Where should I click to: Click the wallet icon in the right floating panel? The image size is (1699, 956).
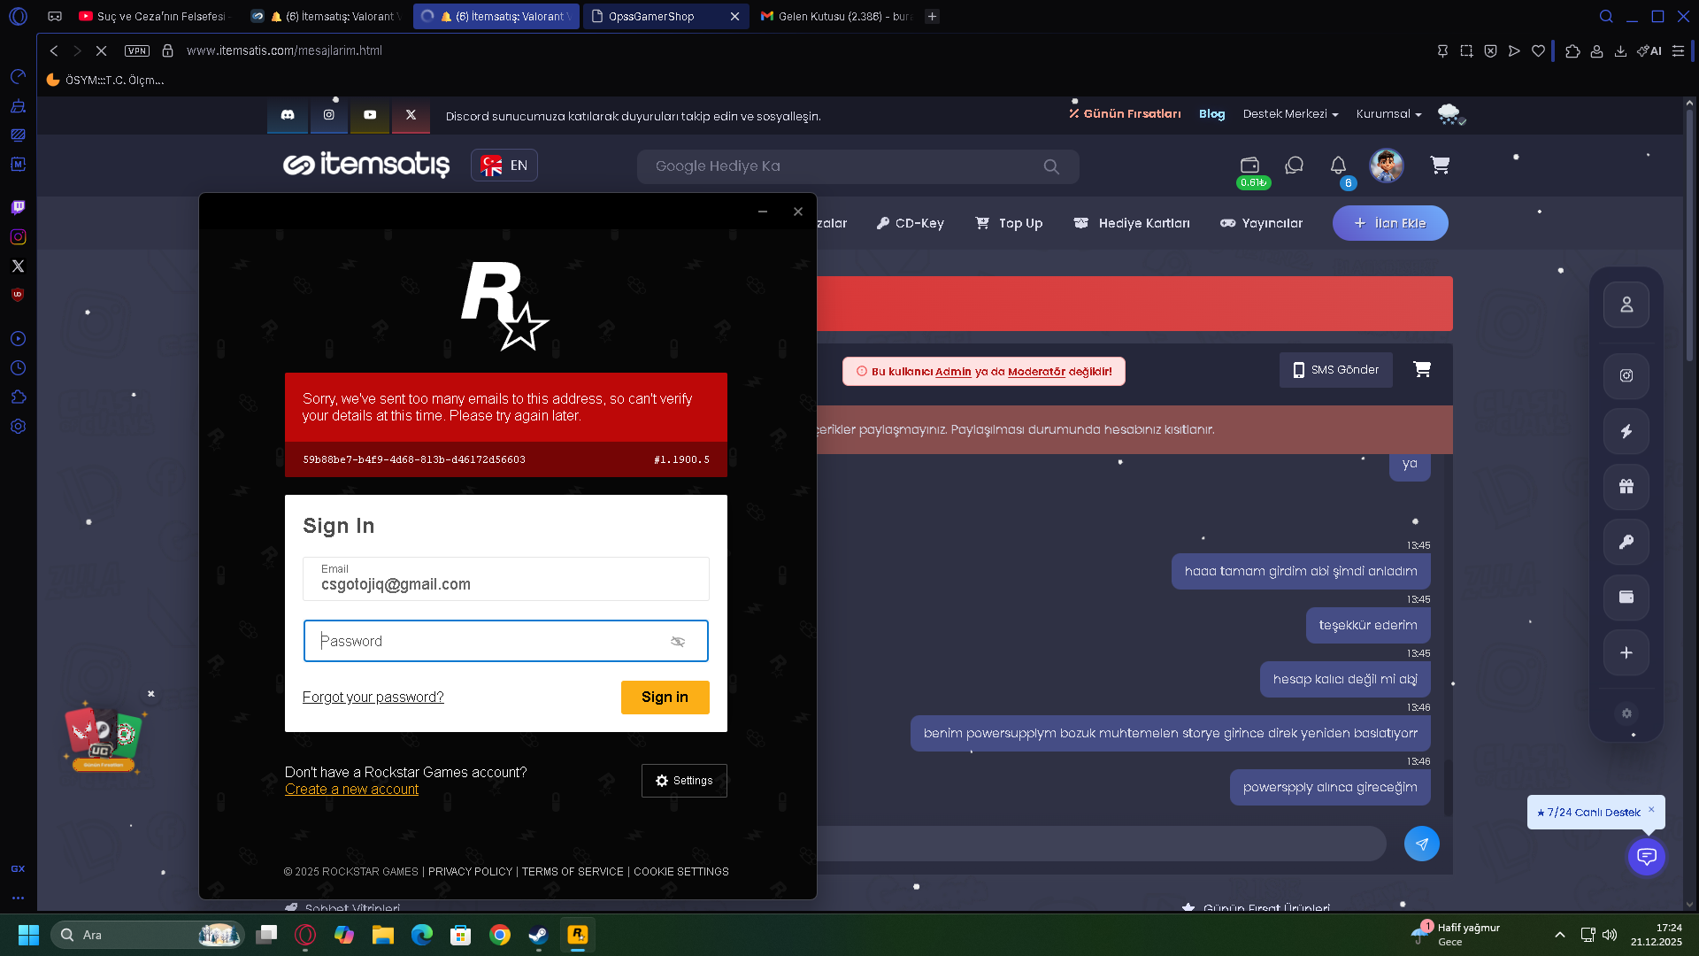coord(1626,597)
